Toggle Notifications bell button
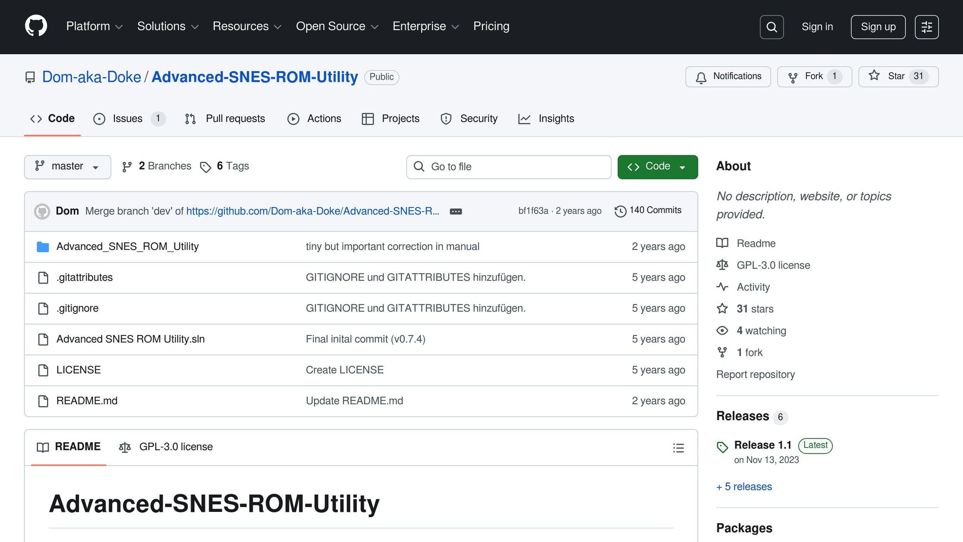The width and height of the screenshot is (963, 542). (x=728, y=77)
